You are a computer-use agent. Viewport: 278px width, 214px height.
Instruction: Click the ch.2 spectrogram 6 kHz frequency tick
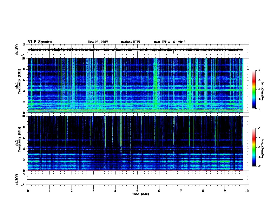25,138
